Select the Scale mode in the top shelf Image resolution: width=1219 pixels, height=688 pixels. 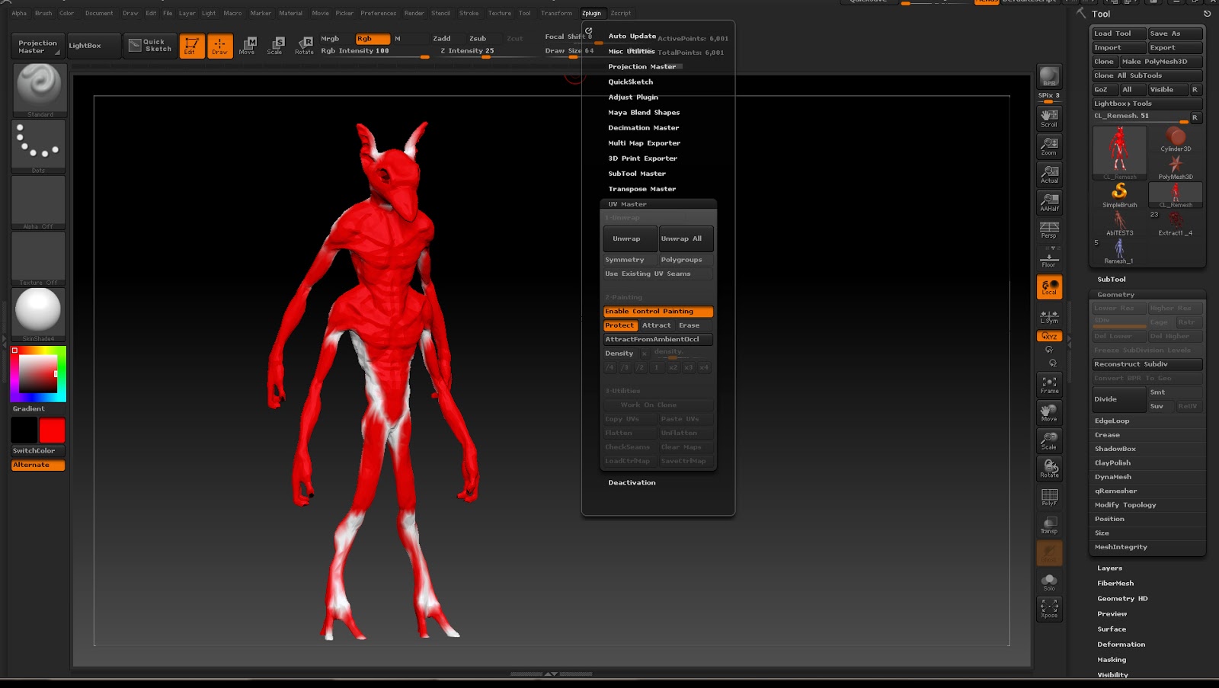pos(275,46)
